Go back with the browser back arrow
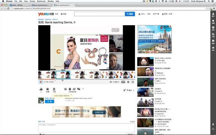Screen dimensions: 216x135 2,8
